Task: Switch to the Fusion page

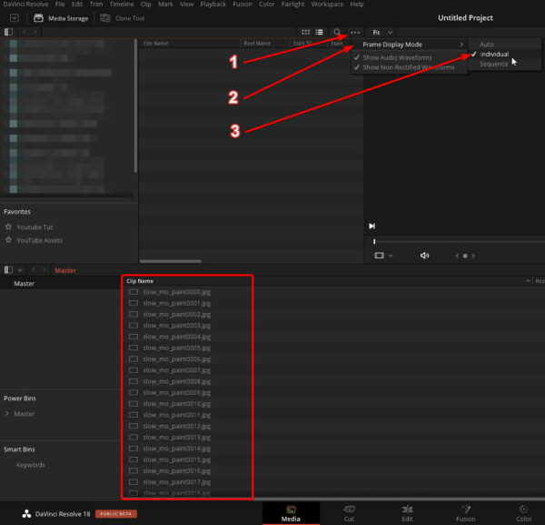Action: click(x=466, y=513)
